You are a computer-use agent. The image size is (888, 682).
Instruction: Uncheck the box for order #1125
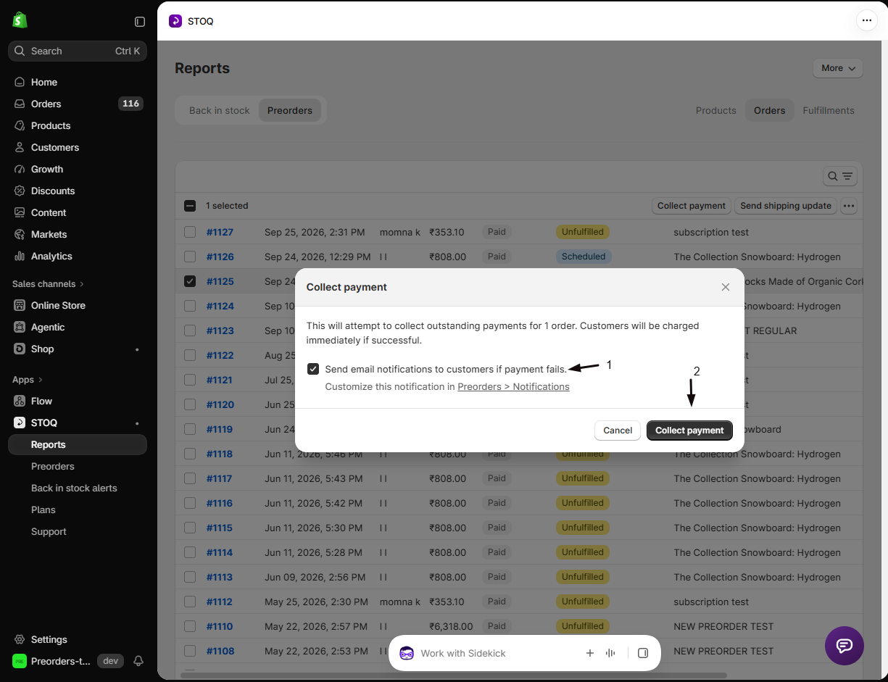(190, 281)
